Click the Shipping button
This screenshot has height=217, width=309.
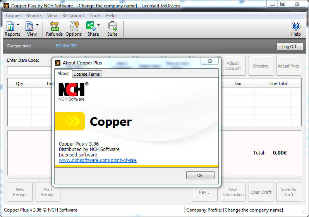[x=261, y=66]
